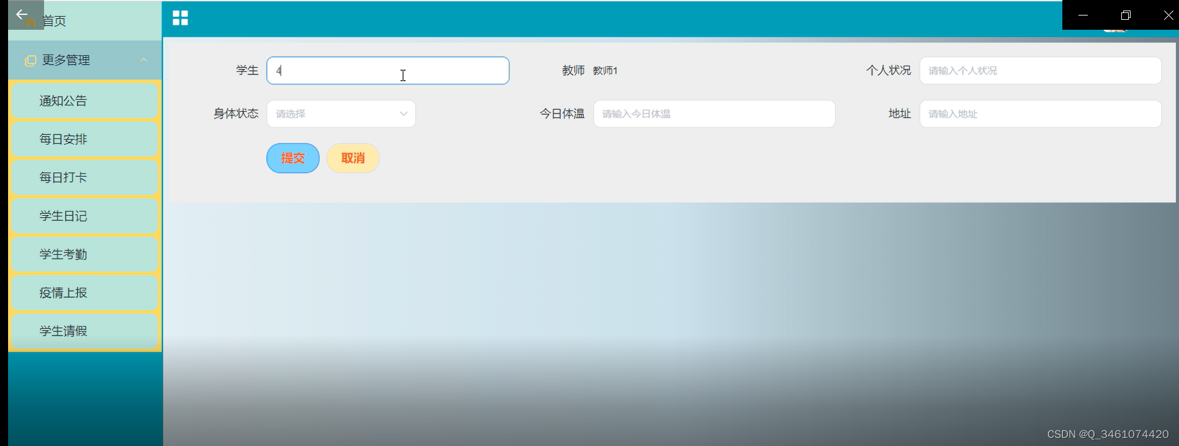Open 每日安排 menu item

85,139
